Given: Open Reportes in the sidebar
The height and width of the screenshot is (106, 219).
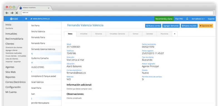Looking at the screenshot, I should (10, 77).
